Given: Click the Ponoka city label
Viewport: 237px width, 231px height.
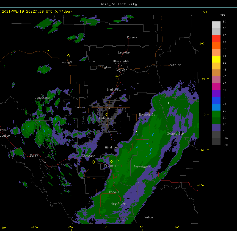Looking at the screenshot, I should point(132,37).
